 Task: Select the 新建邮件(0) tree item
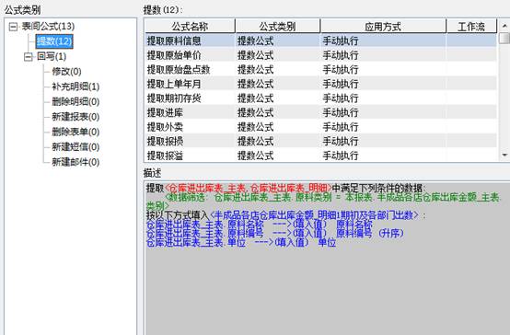pos(75,162)
